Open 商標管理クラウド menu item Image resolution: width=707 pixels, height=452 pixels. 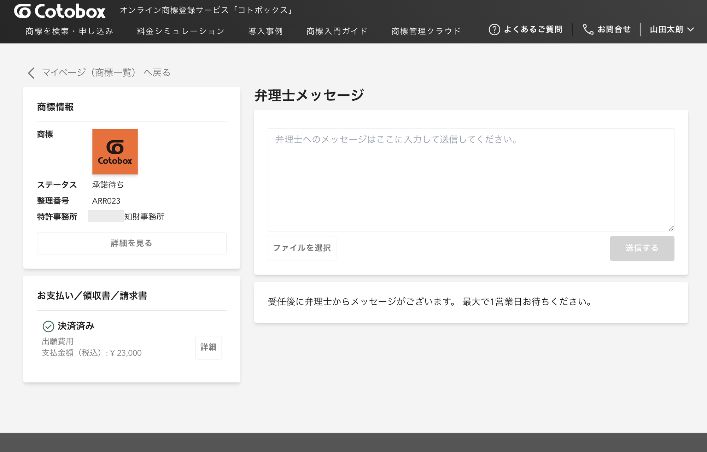tap(426, 31)
